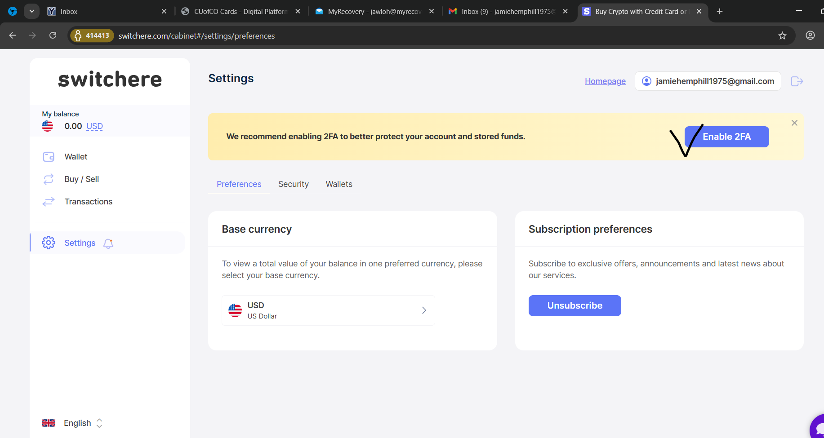The width and height of the screenshot is (824, 438).
Task: Switch to the Wallets tab
Action: pos(339,184)
